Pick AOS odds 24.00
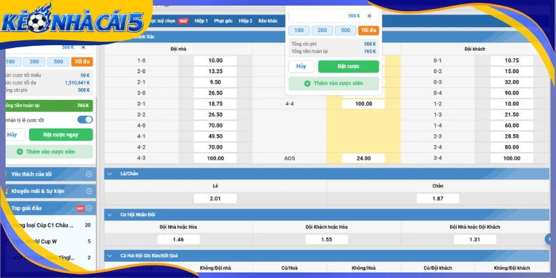Image resolution: width=556 pixels, height=278 pixels. pos(363,158)
